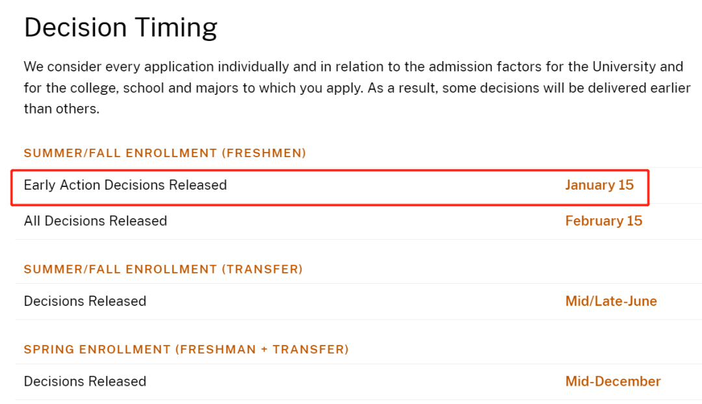This screenshot has width=702, height=404.
Task: Click the February 15 date
Action: click(x=603, y=221)
